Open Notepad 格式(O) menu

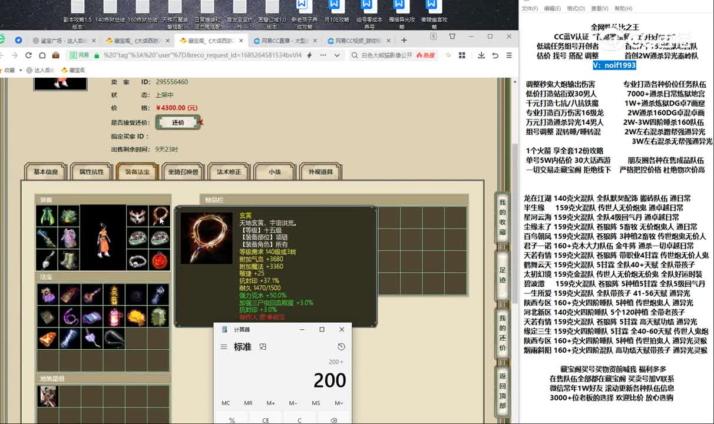click(576, 8)
